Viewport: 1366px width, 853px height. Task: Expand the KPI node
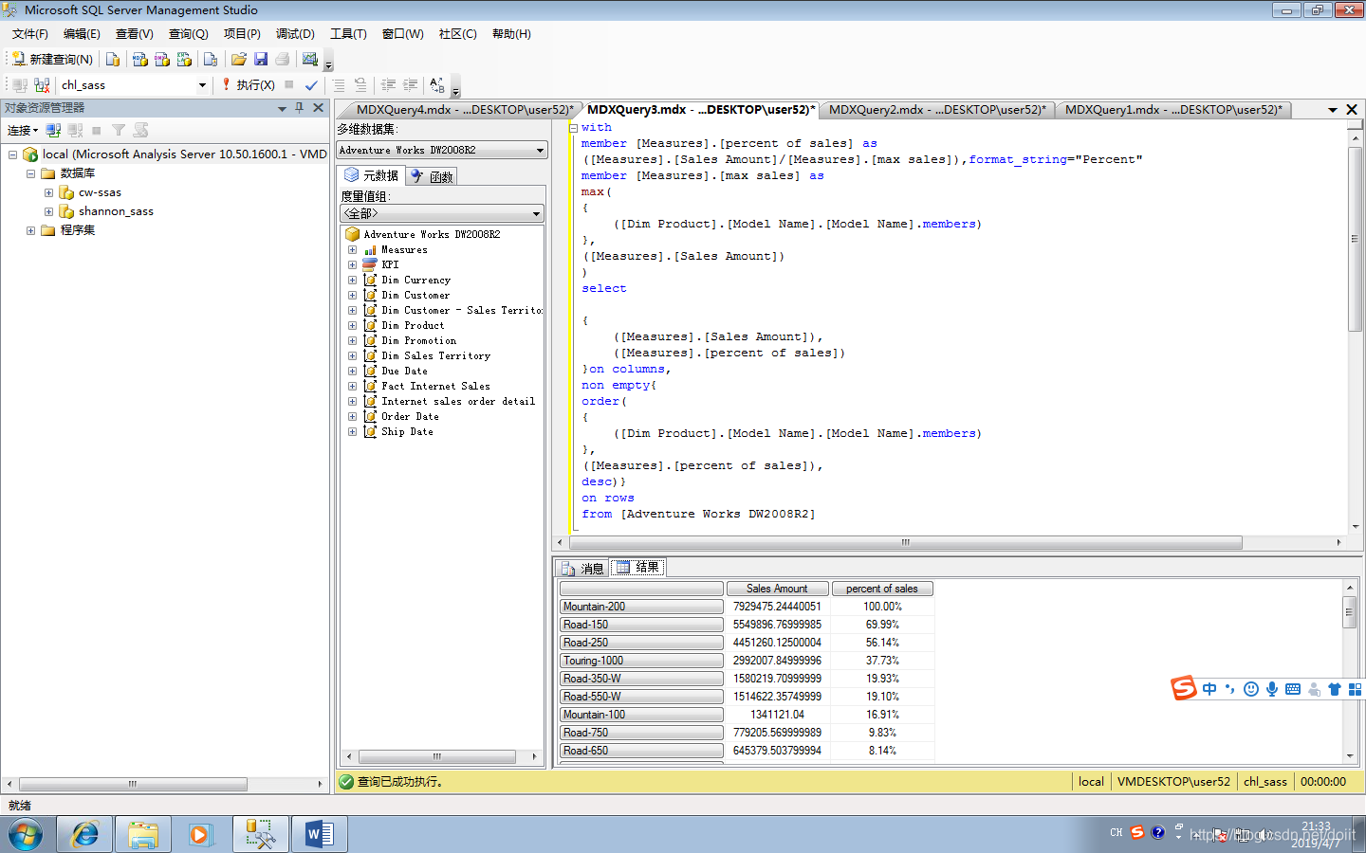352,265
